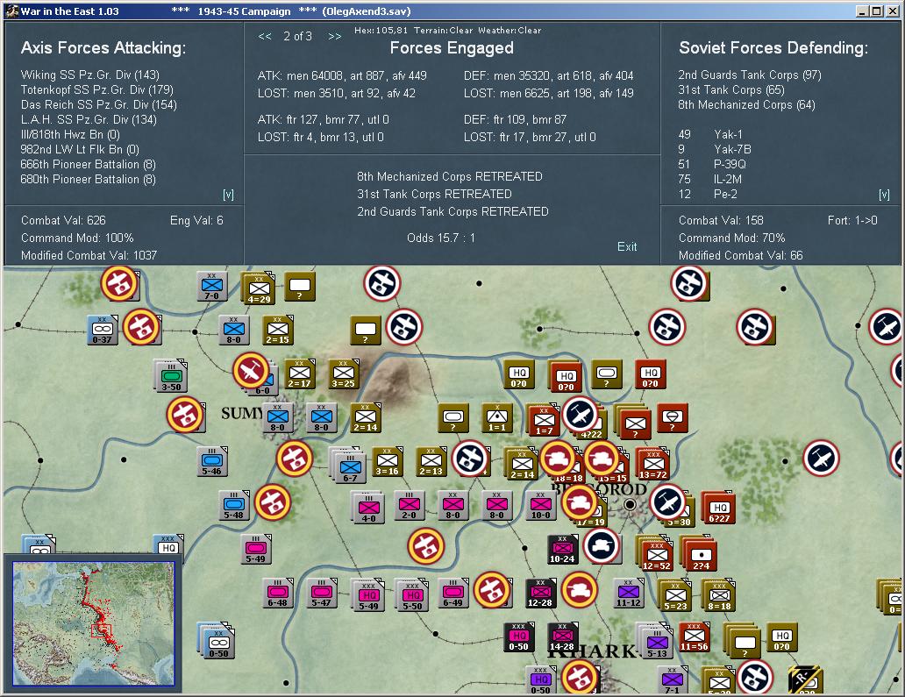The height and width of the screenshot is (697, 905).
Task: Click L.A.H. SS Pz.Gr. Div (134)
Action: click(x=89, y=119)
